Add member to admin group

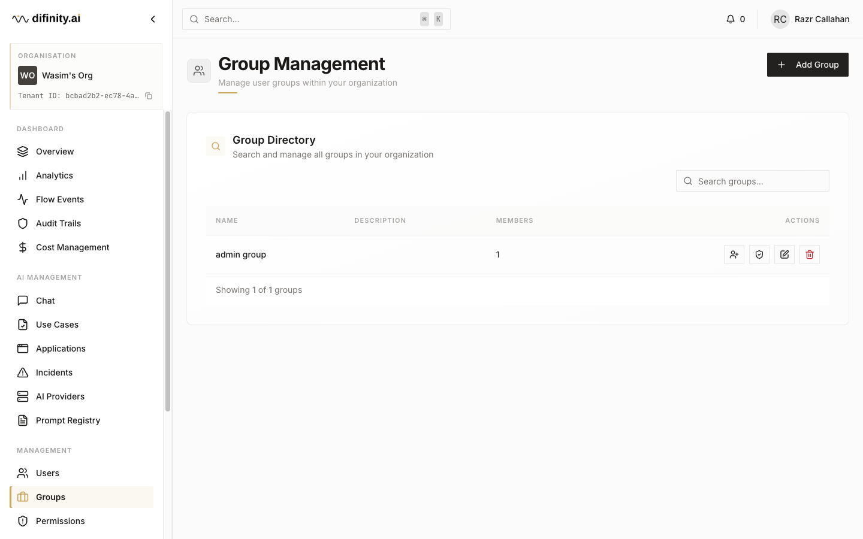734,255
